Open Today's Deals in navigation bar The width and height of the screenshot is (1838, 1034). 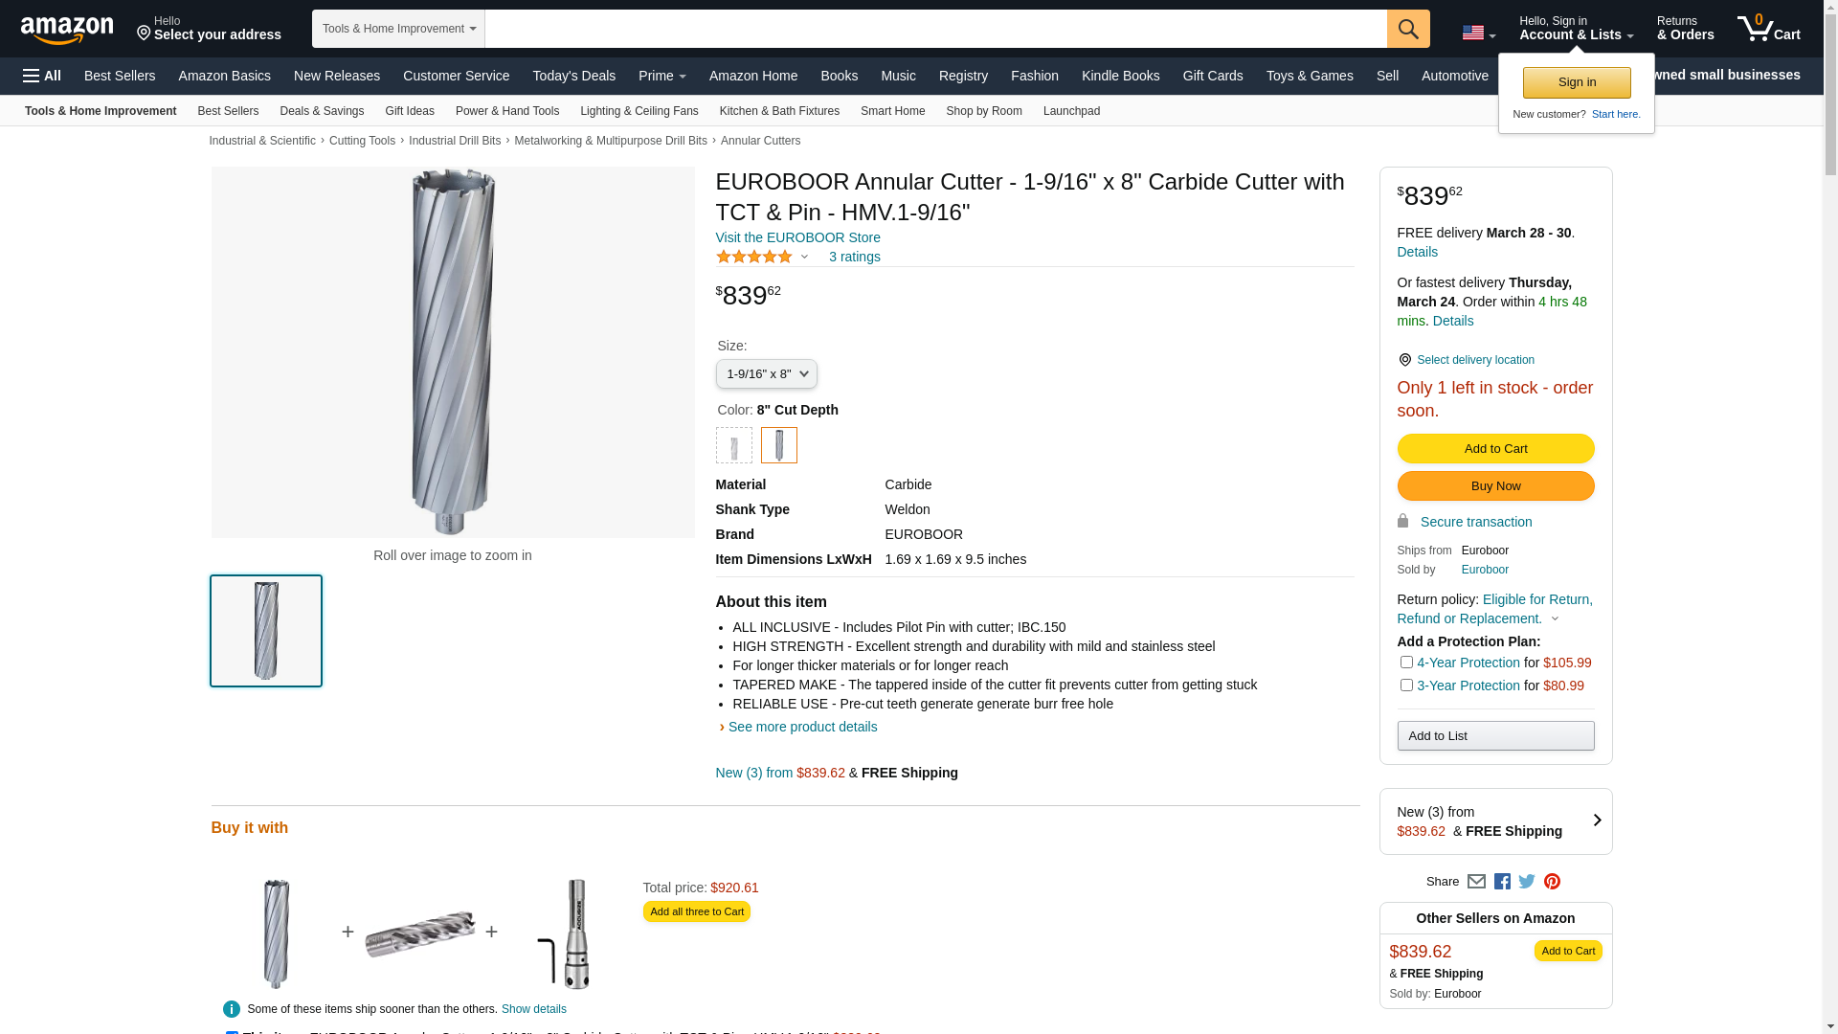(x=573, y=76)
